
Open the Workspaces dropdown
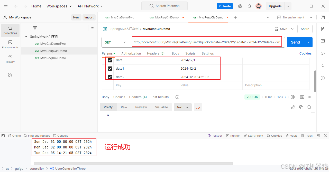click(59, 6)
